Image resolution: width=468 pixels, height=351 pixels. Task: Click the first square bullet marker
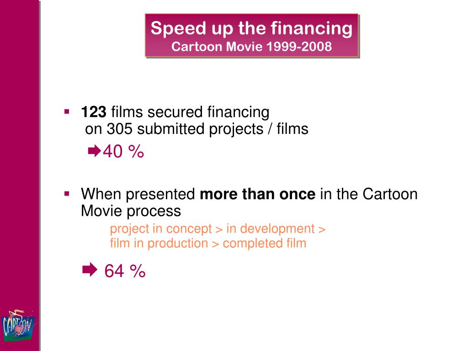pos(67,112)
